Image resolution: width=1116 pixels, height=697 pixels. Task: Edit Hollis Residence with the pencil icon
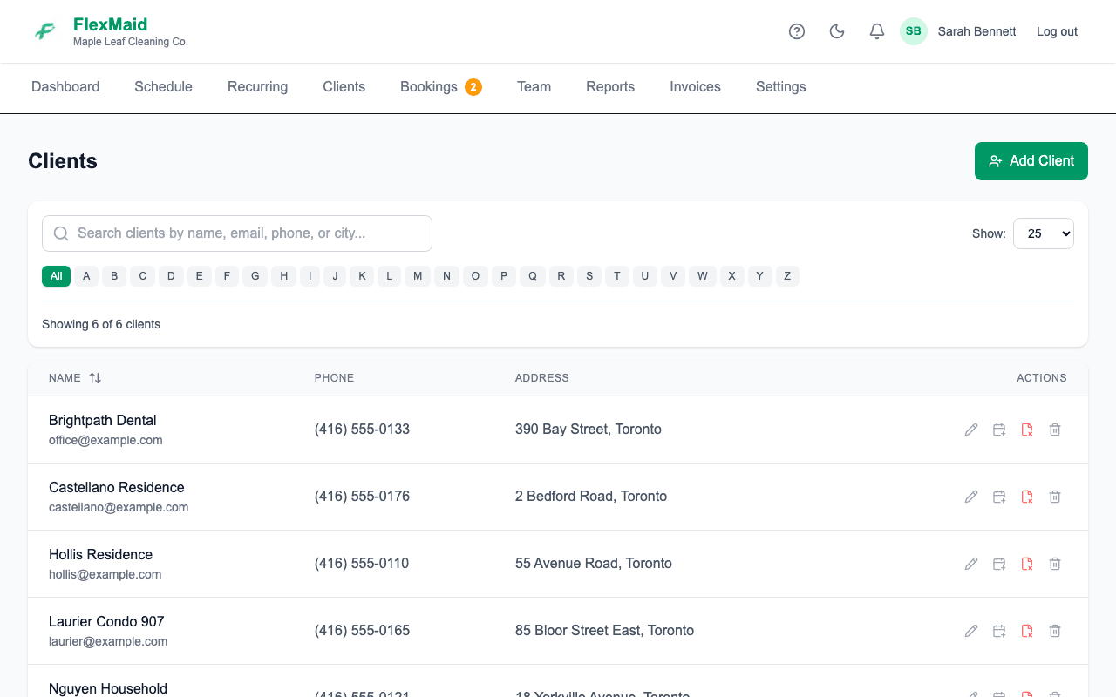(971, 564)
